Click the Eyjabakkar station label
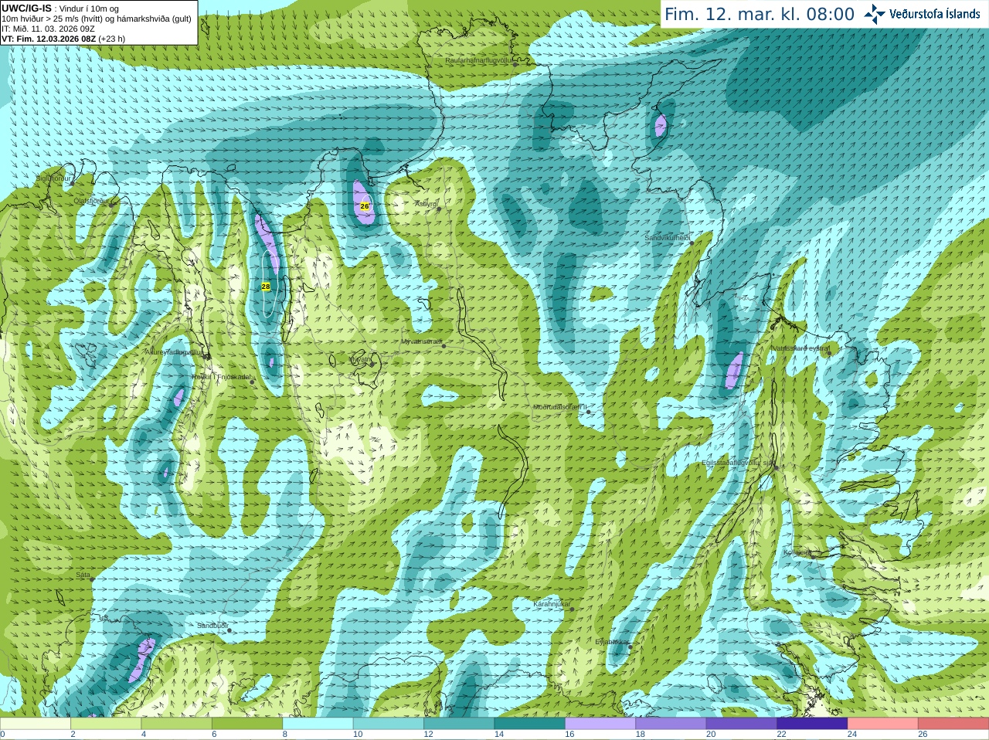This screenshot has height=740, width=989. 612,642
